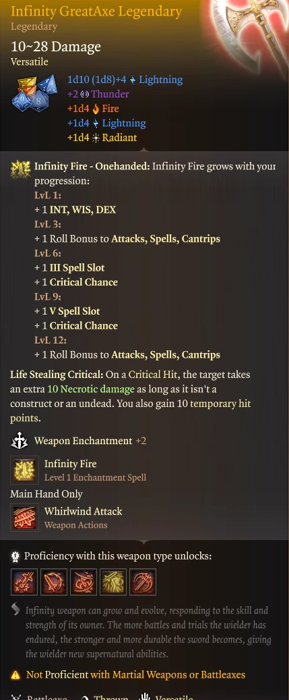Select the fifth proficiency unlock skill icon
Screen dimensions: 289x700
click(143, 582)
